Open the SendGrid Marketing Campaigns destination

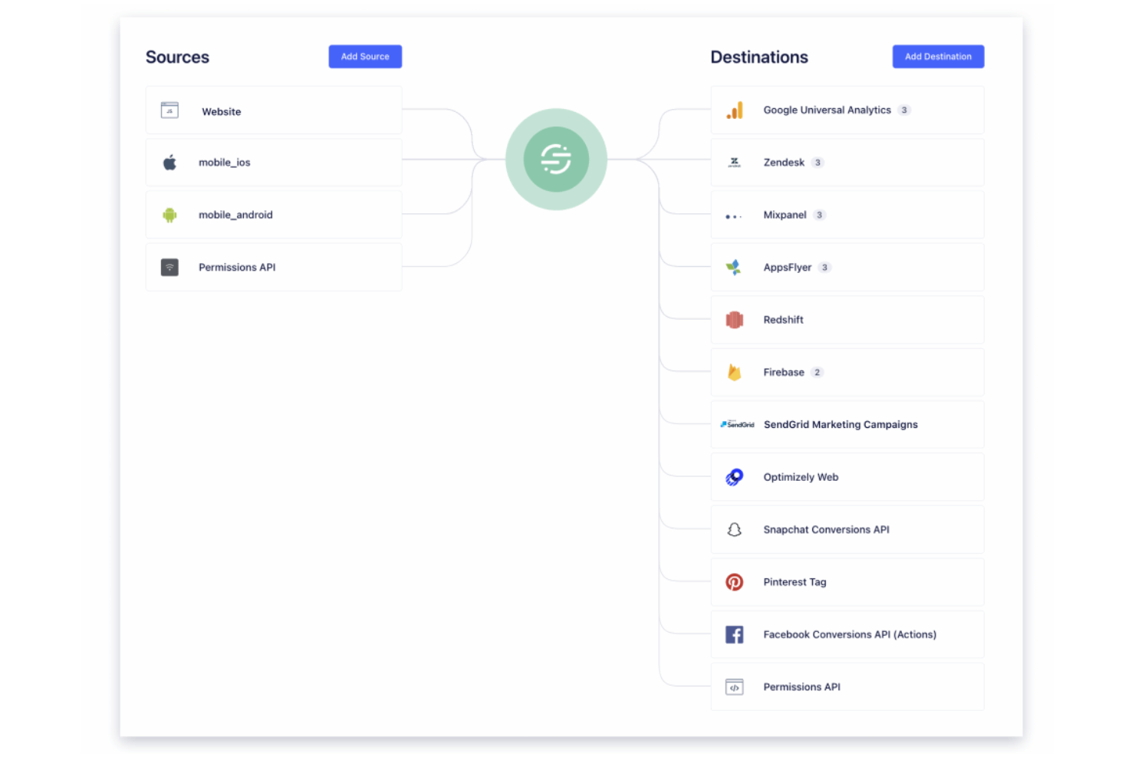tap(847, 424)
